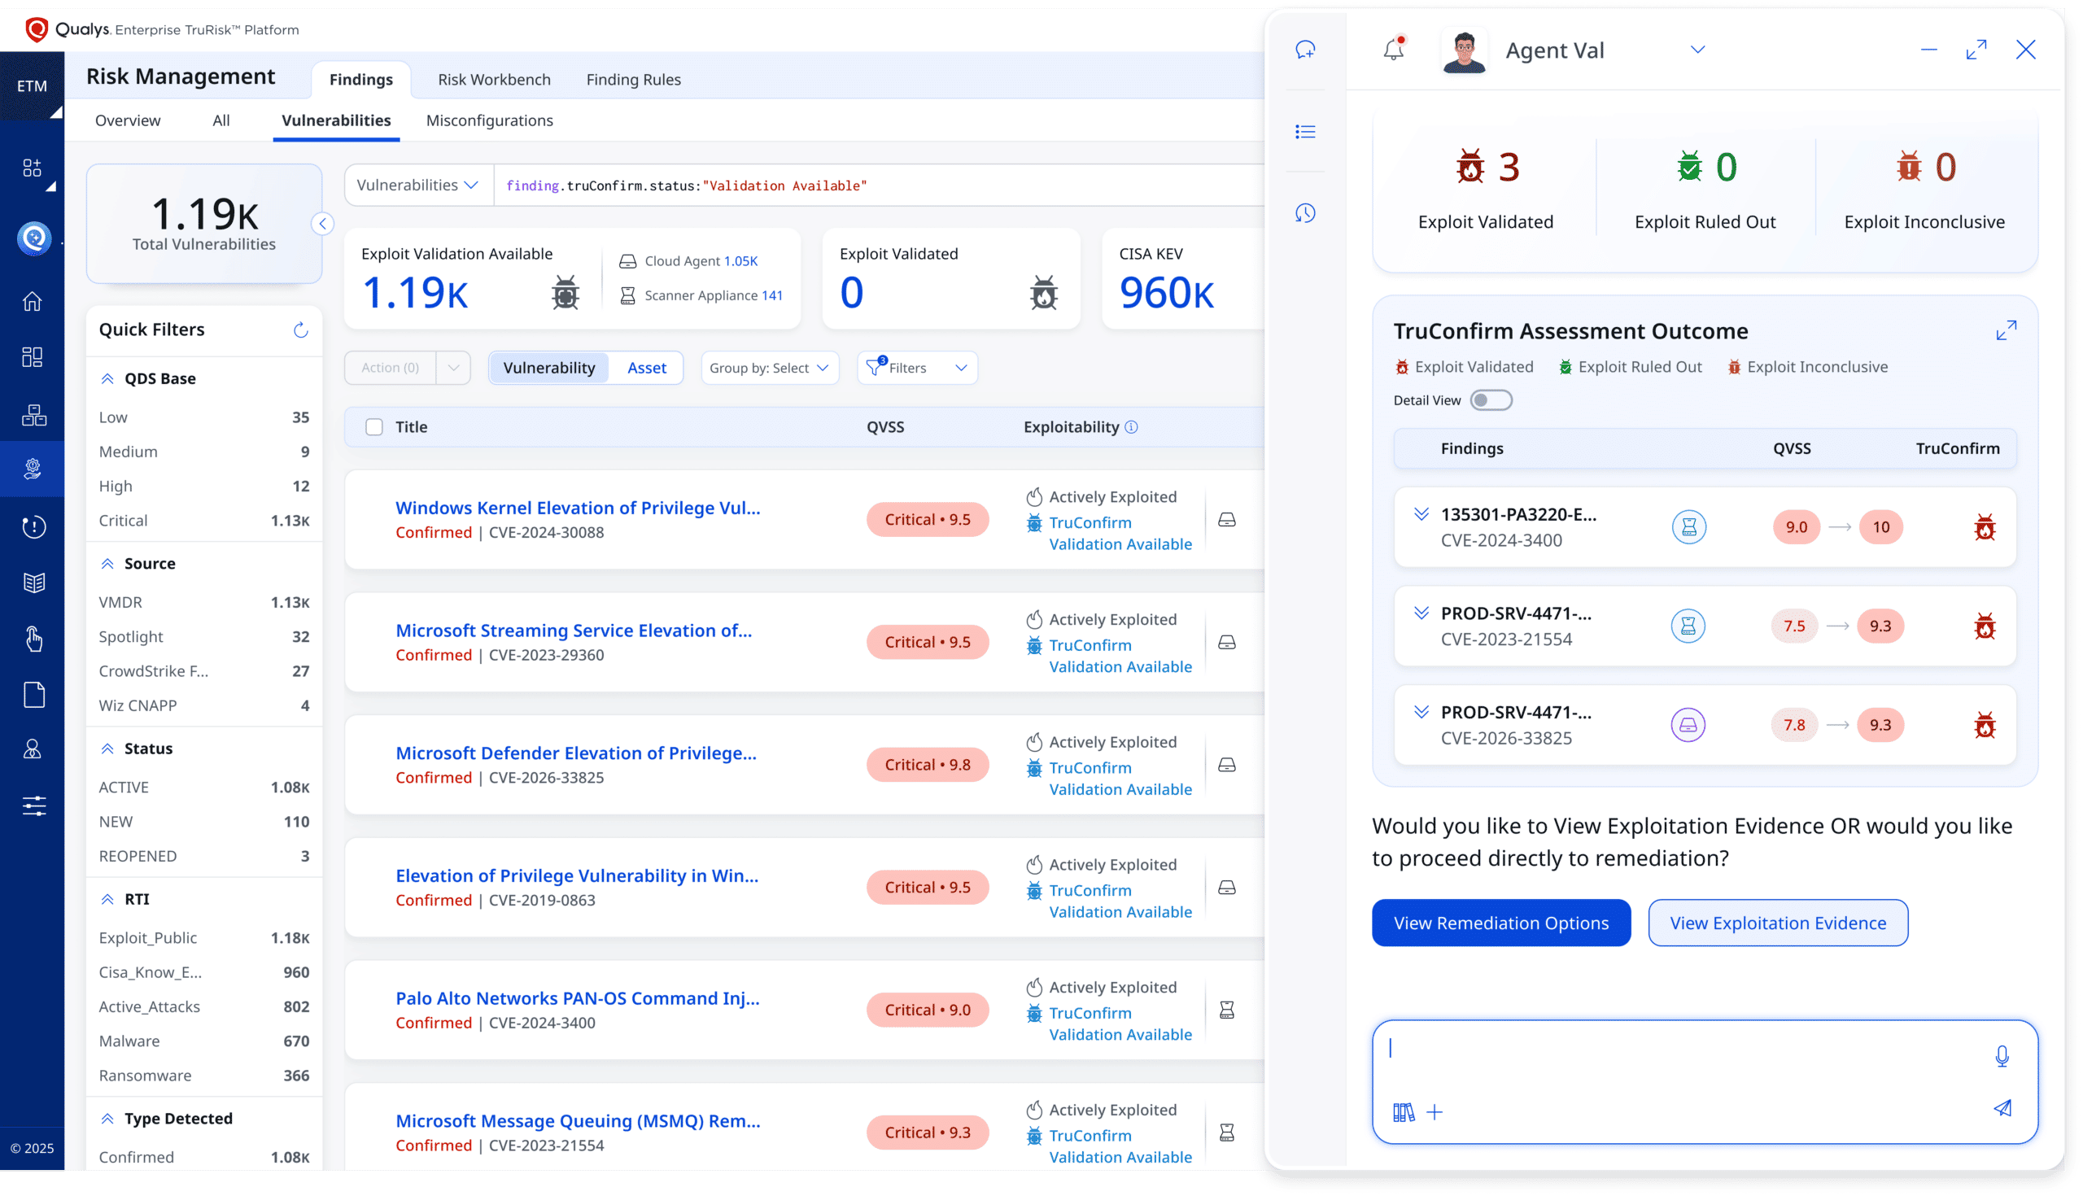Open the notifications bell
The height and width of the screenshot is (1196, 2083).
coord(1394,50)
